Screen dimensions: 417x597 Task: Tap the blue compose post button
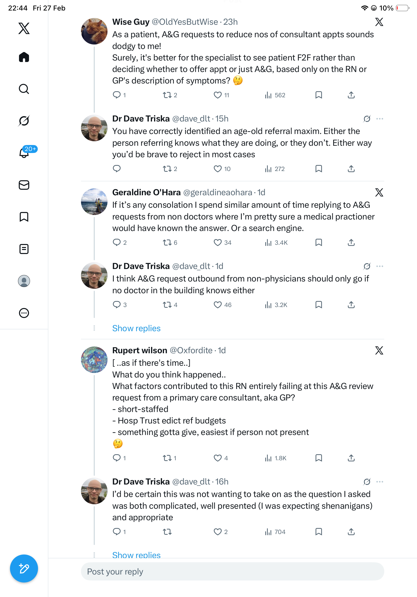click(24, 568)
